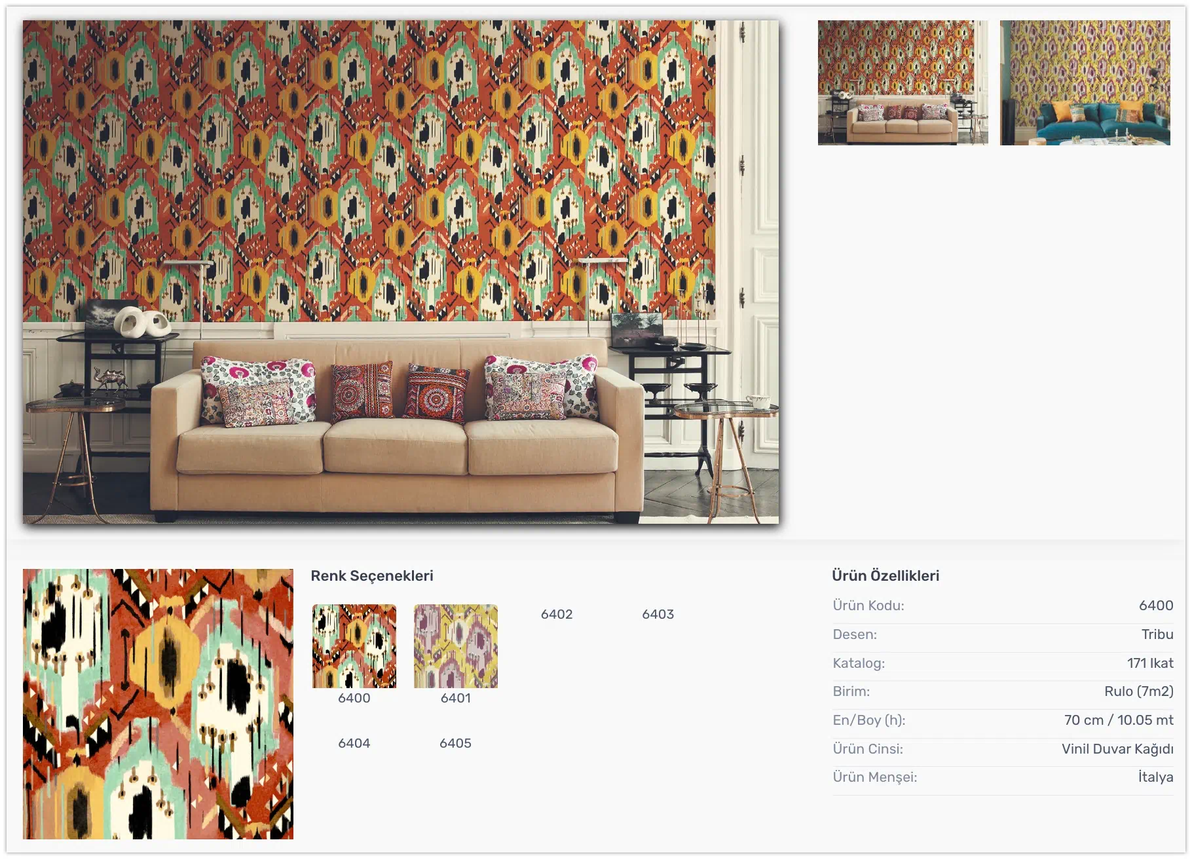The height and width of the screenshot is (859, 1192).
Task: Select the 6401 yellow color swatch
Action: tap(456, 646)
